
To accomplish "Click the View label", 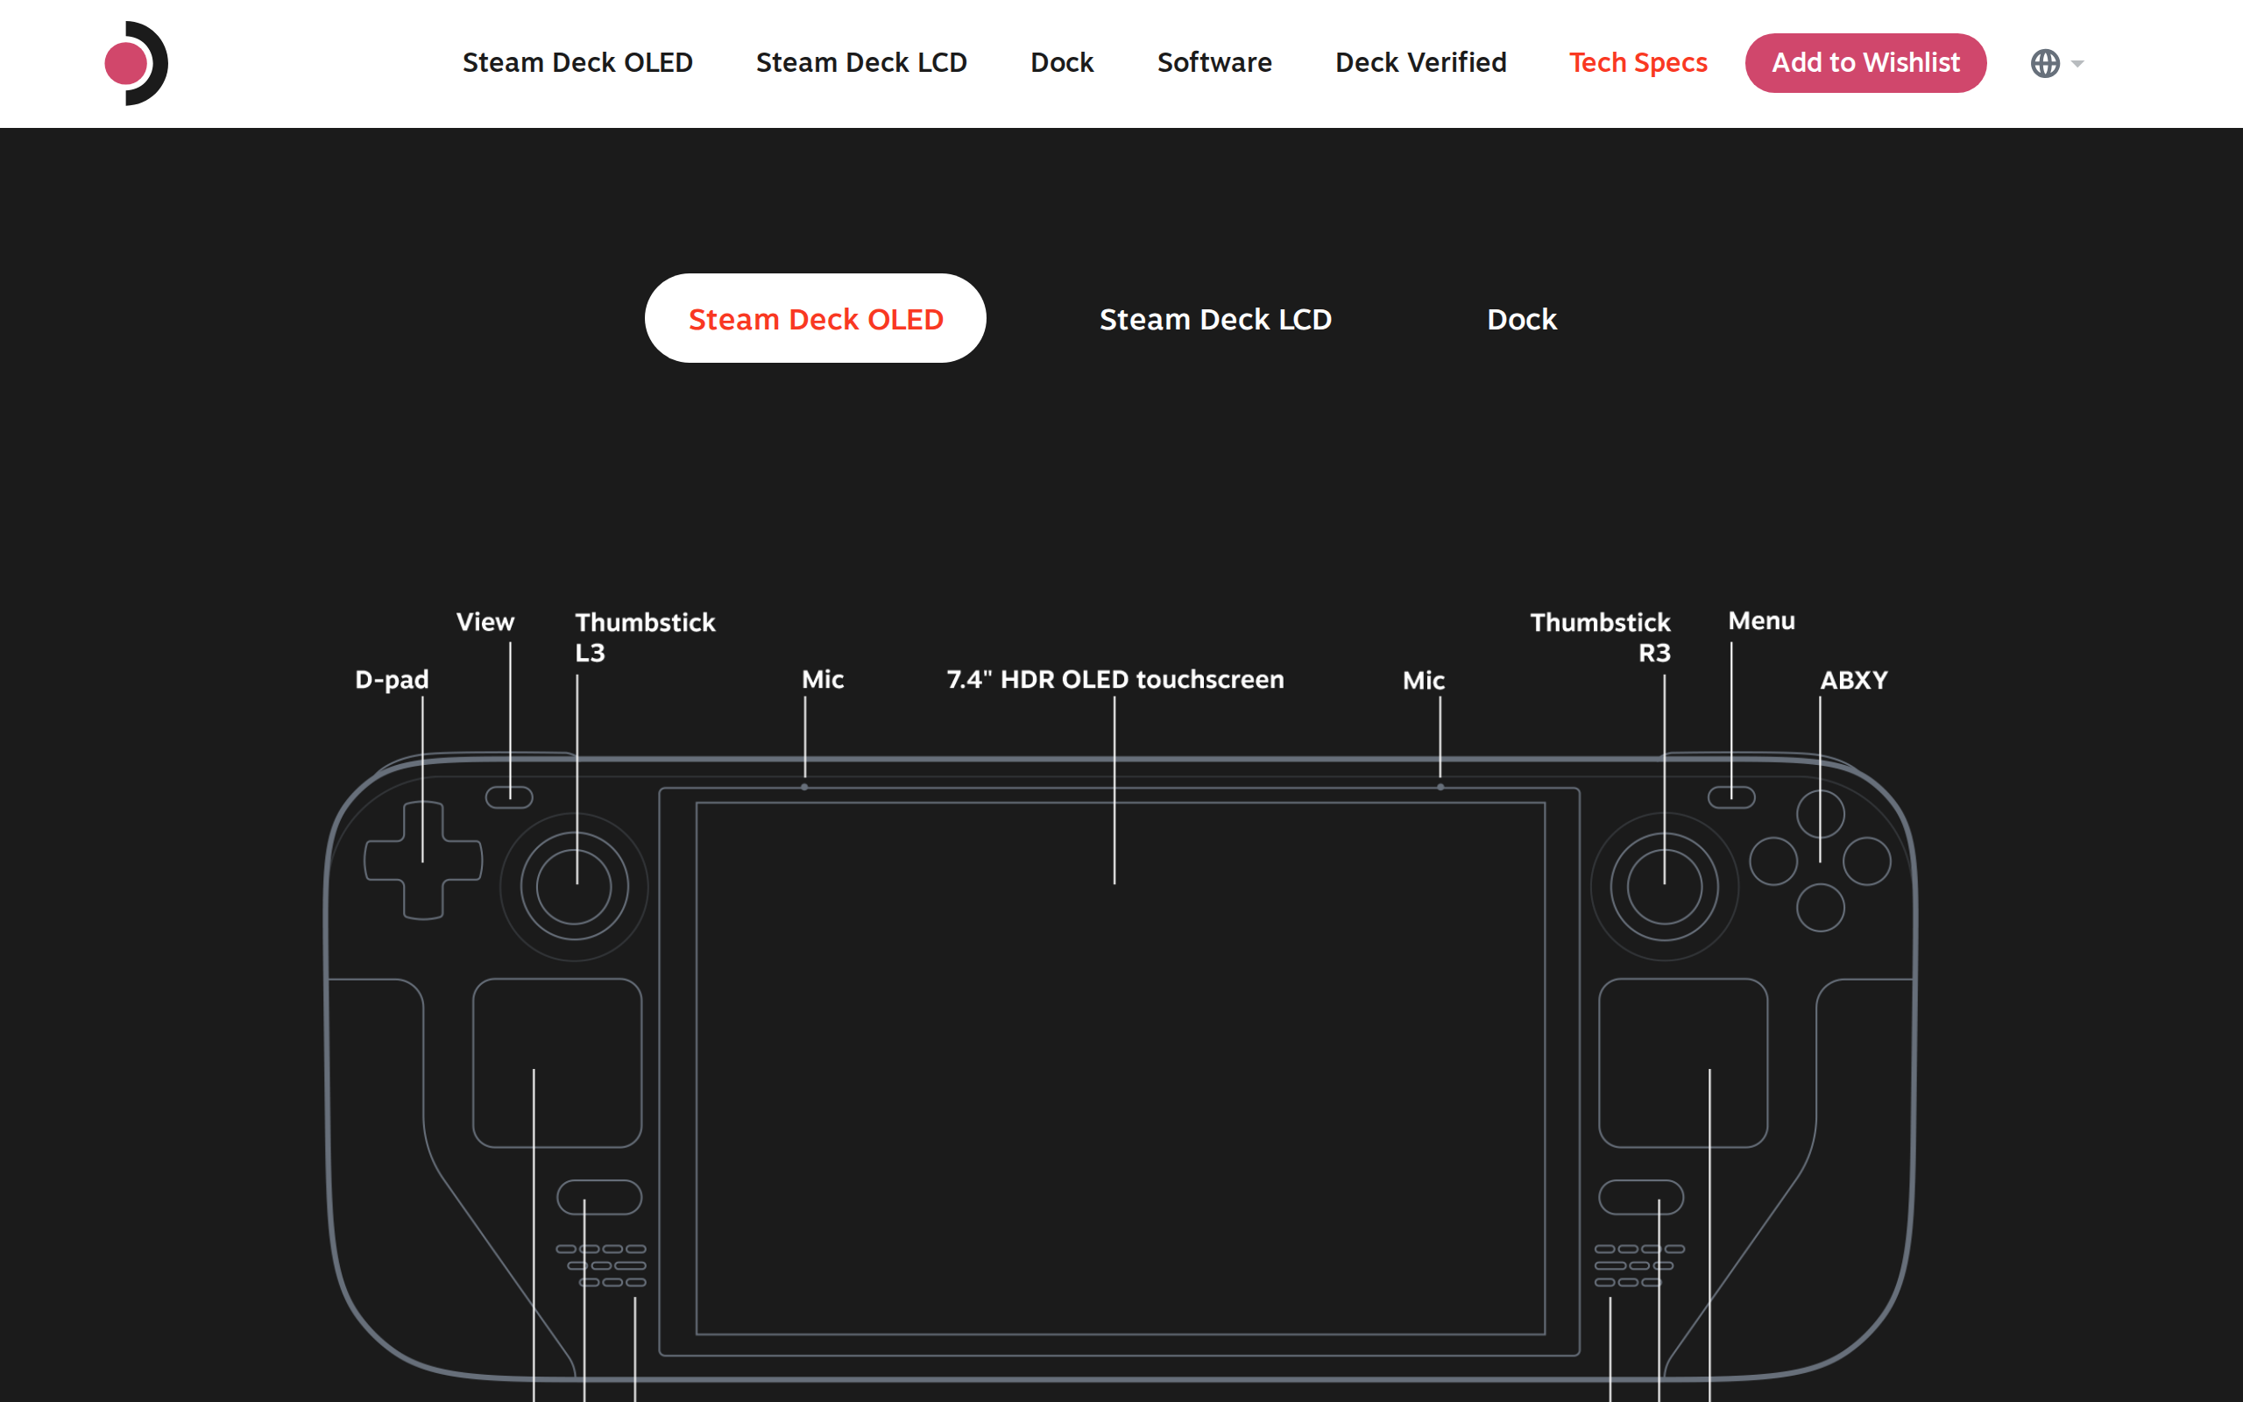I will [485, 621].
